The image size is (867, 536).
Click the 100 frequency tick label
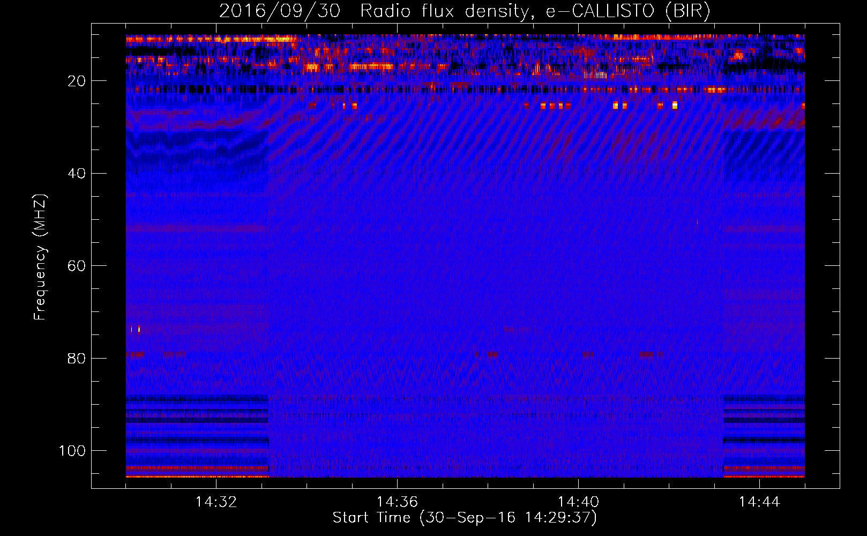coord(72,451)
